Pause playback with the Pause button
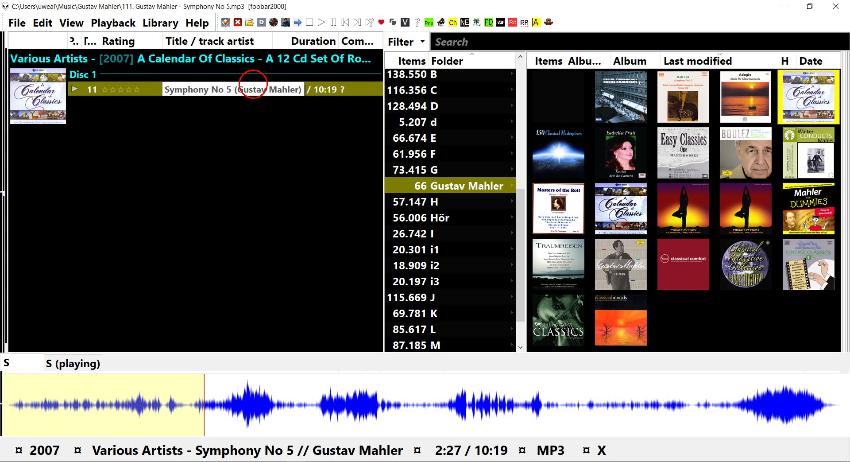 pyautogui.click(x=333, y=22)
